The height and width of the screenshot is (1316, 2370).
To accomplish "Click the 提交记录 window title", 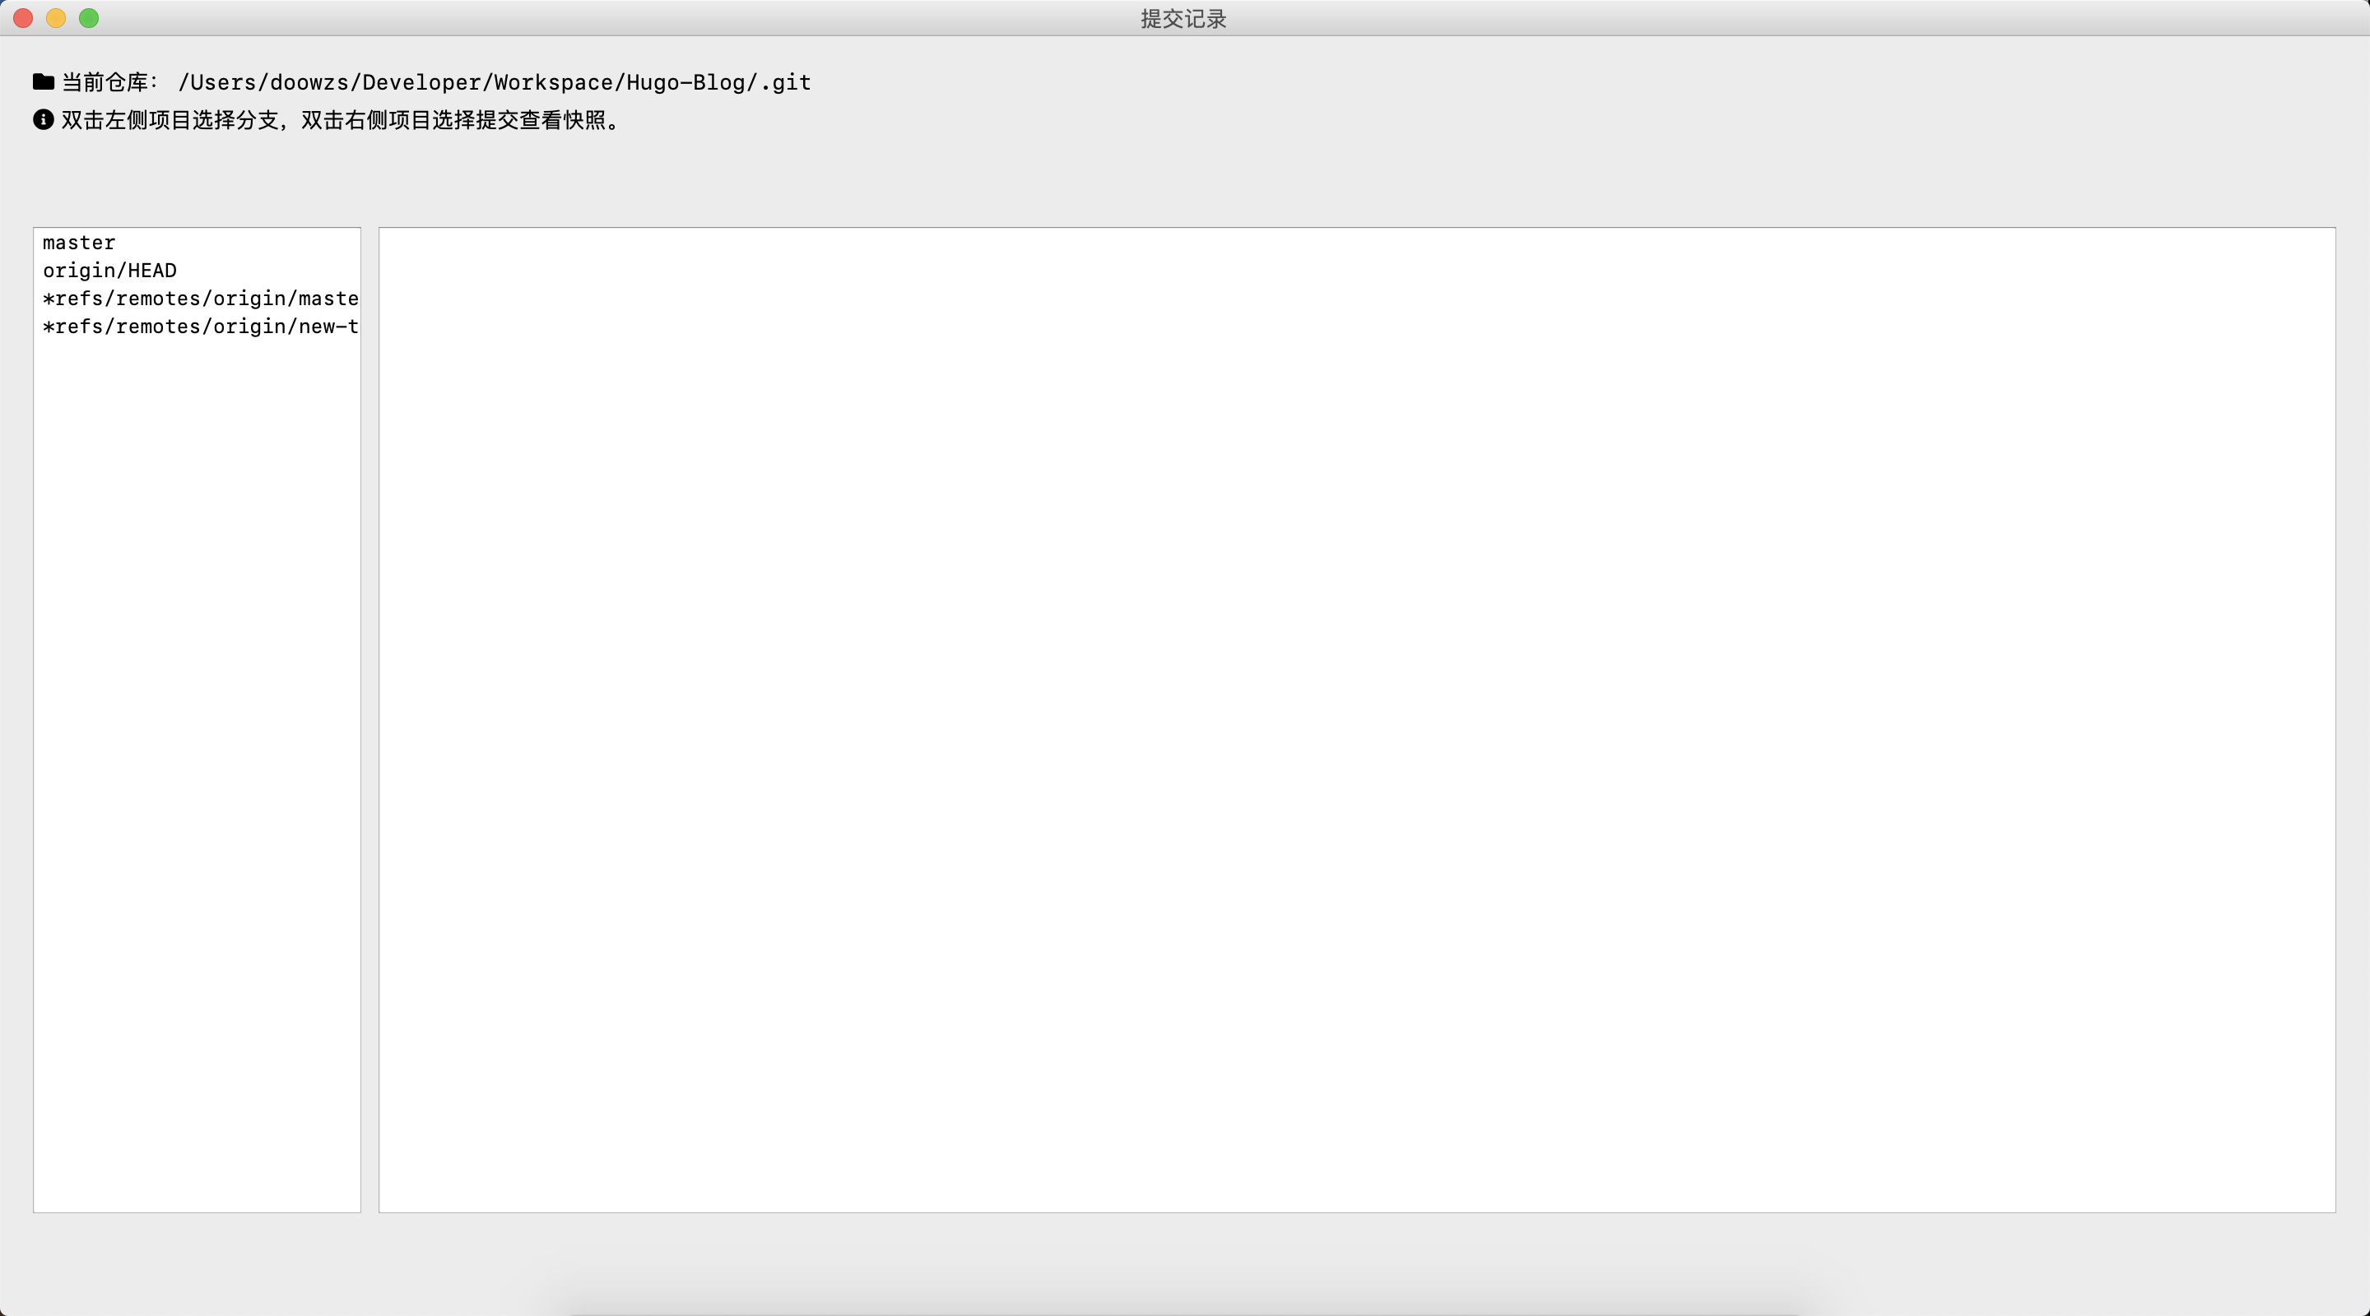I will coord(1183,19).
